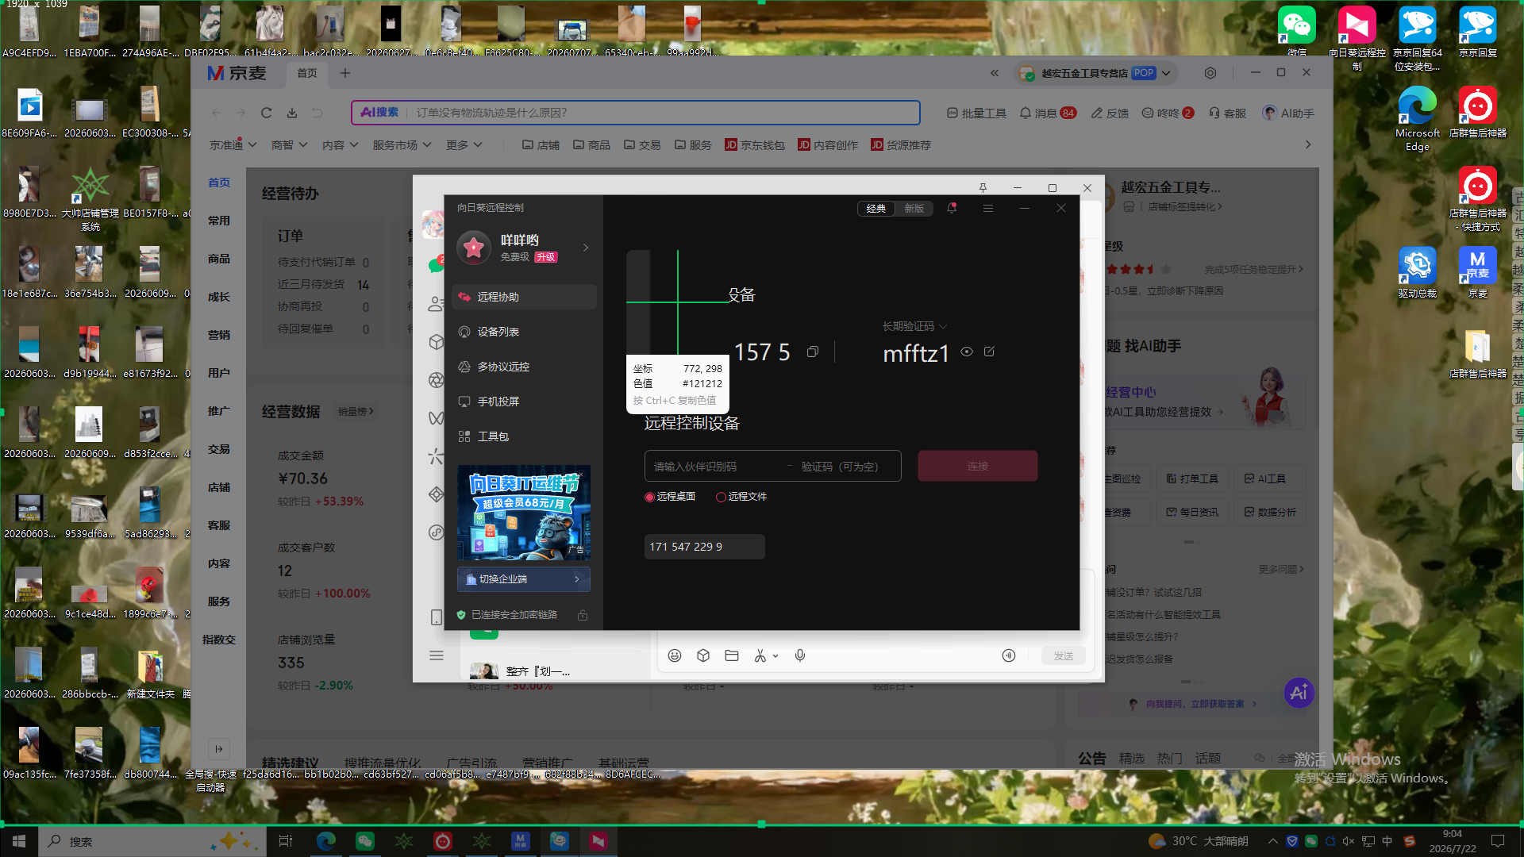The height and width of the screenshot is (857, 1524).
Task: Click 切换企业端 button
Action: pyautogui.click(x=524, y=579)
